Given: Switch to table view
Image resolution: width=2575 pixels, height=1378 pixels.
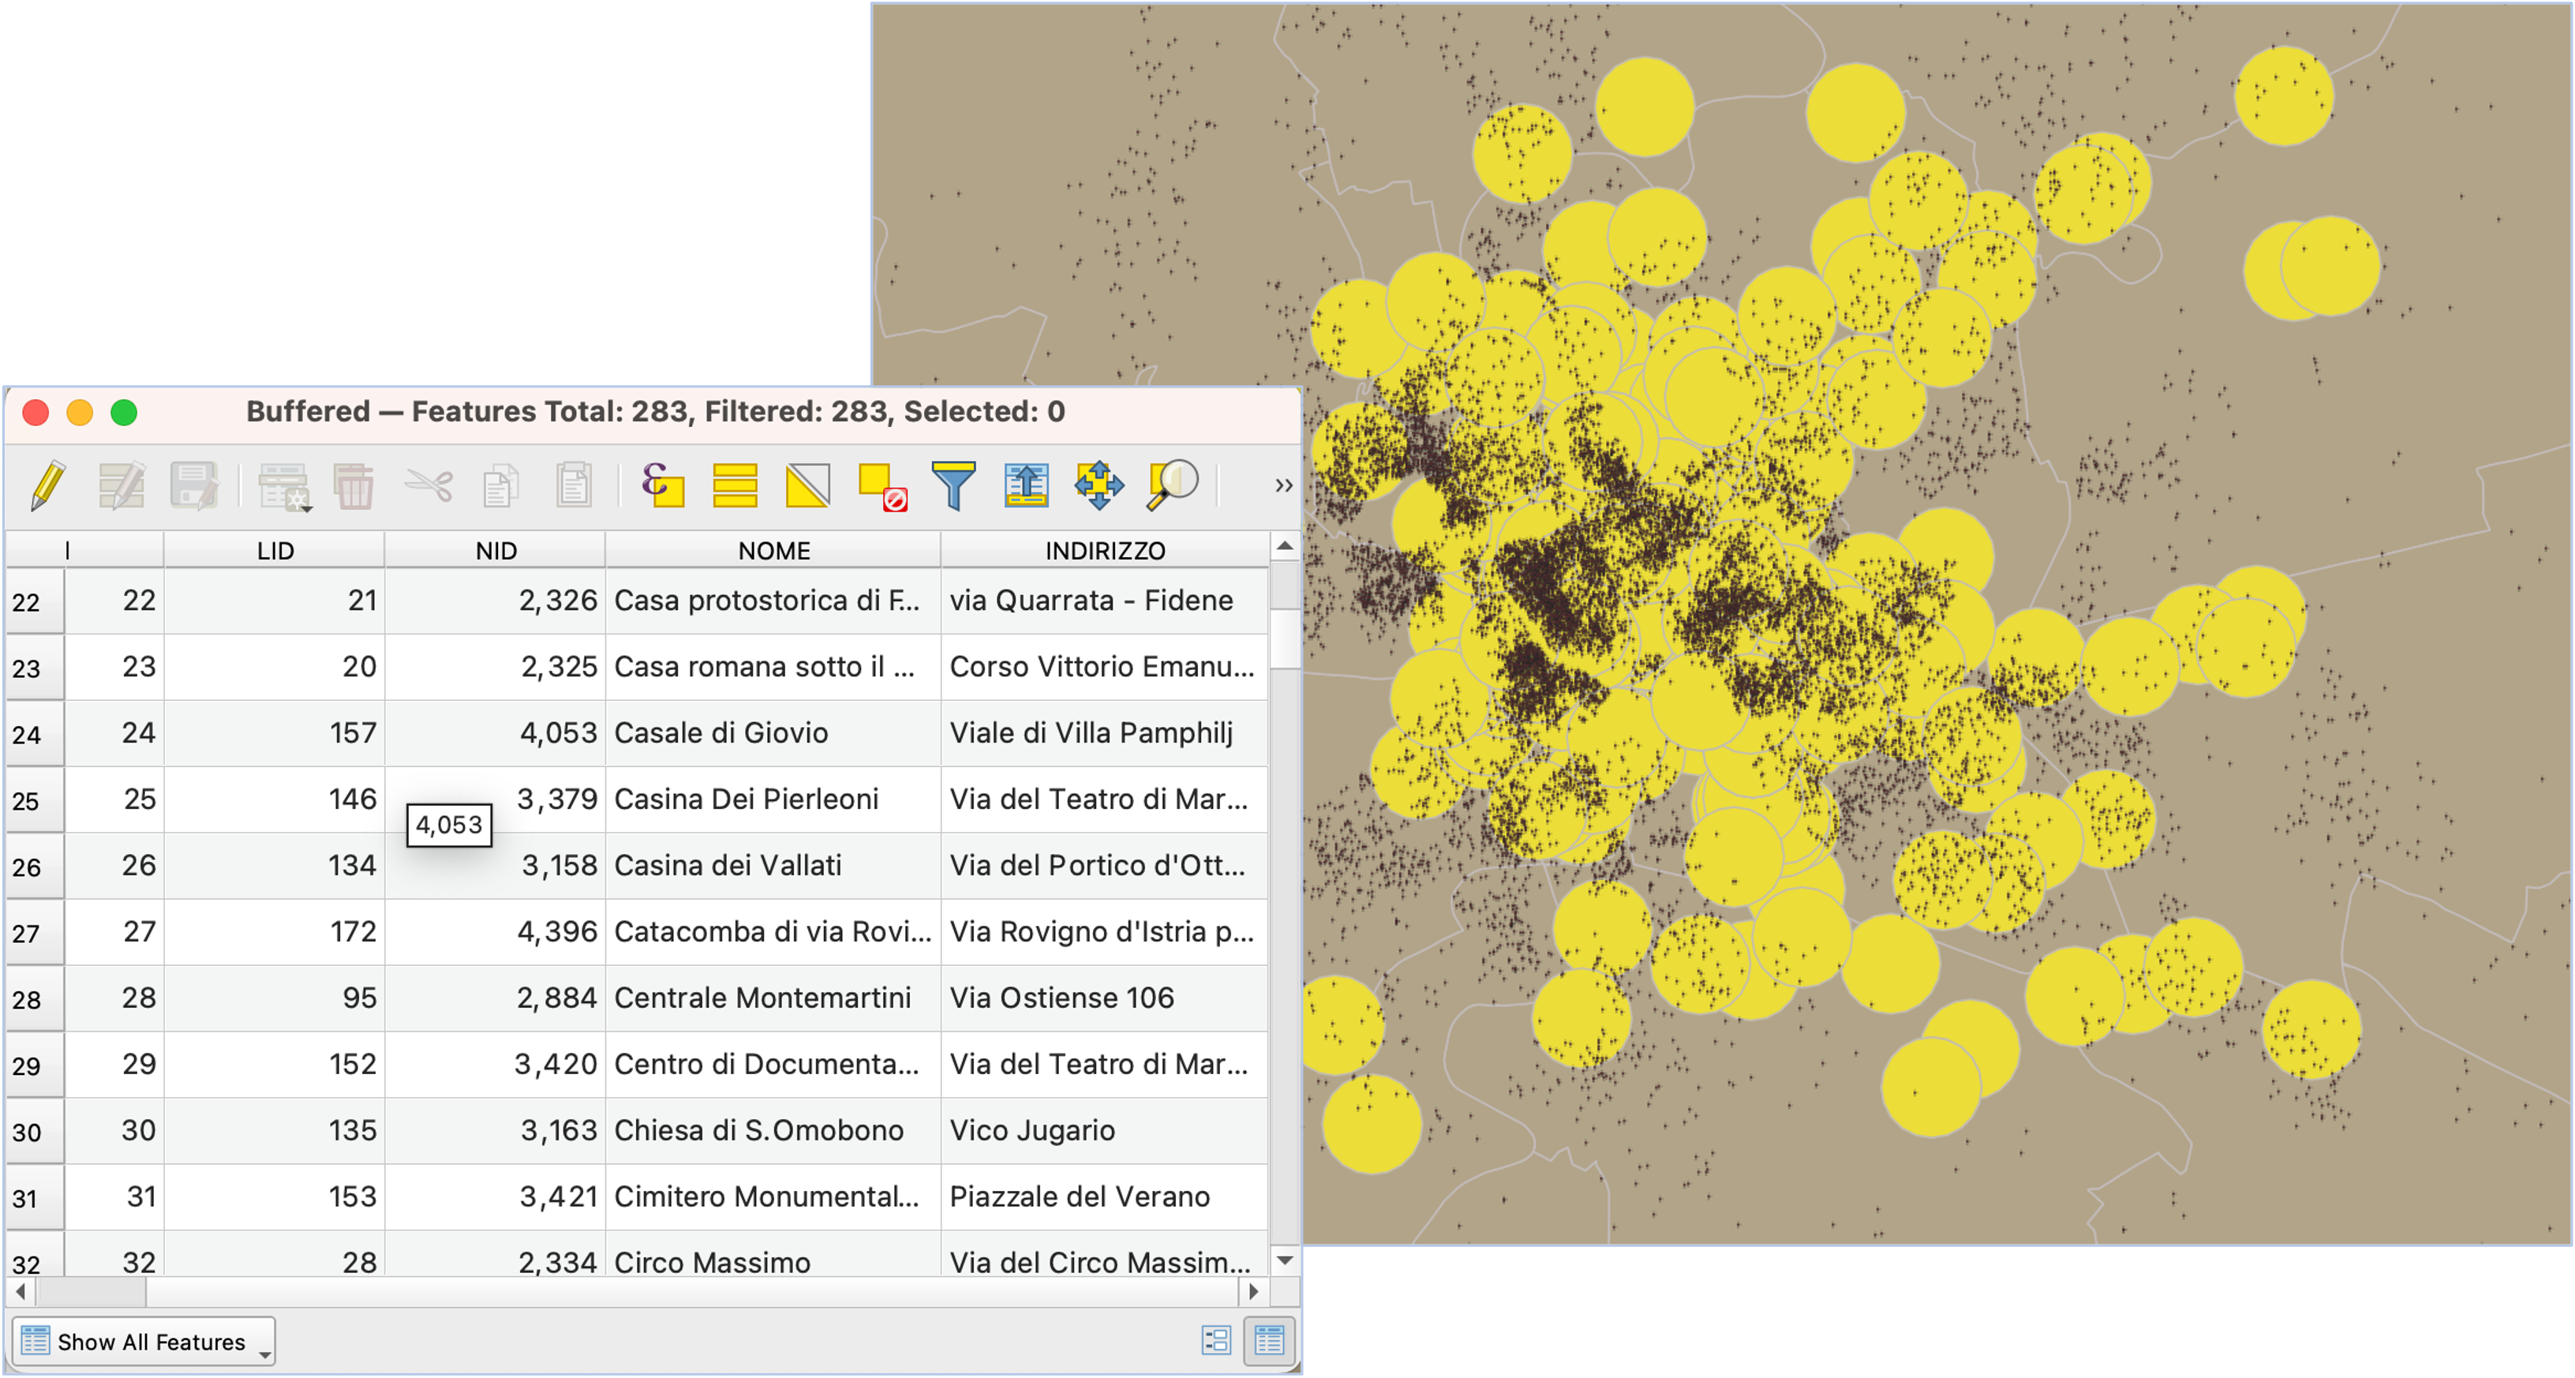Looking at the screenshot, I should [1270, 1340].
